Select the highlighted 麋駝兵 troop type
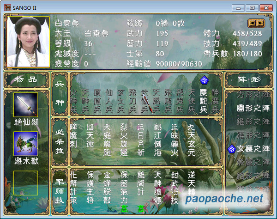 pyautogui.click(x=203, y=101)
